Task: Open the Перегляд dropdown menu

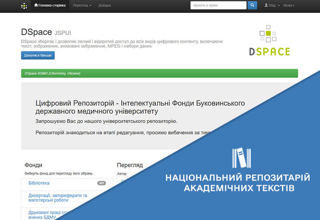Action: point(82,5)
